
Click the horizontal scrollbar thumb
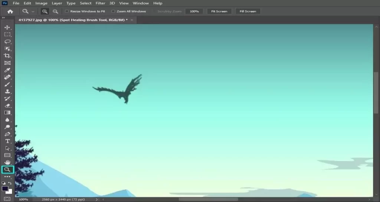(209, 199)
